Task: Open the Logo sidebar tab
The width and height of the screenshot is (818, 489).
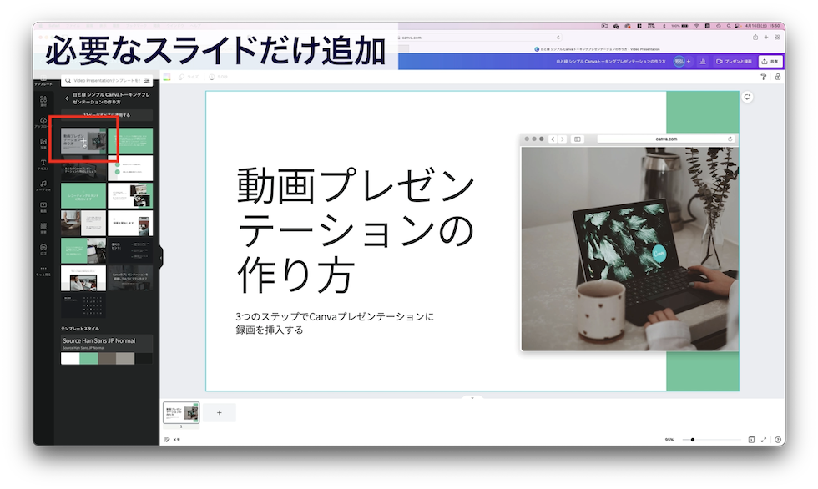Action: pos(43,250)
